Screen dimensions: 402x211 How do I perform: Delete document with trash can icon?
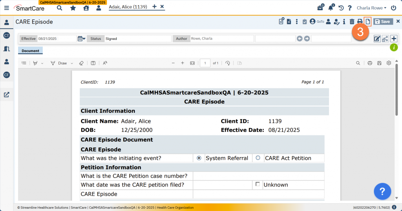pos(352,22)
